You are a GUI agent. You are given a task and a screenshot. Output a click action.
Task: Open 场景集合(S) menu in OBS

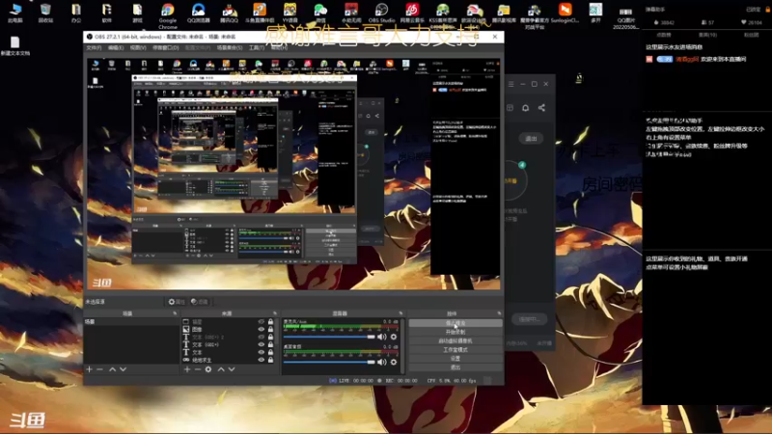(230, 47)
